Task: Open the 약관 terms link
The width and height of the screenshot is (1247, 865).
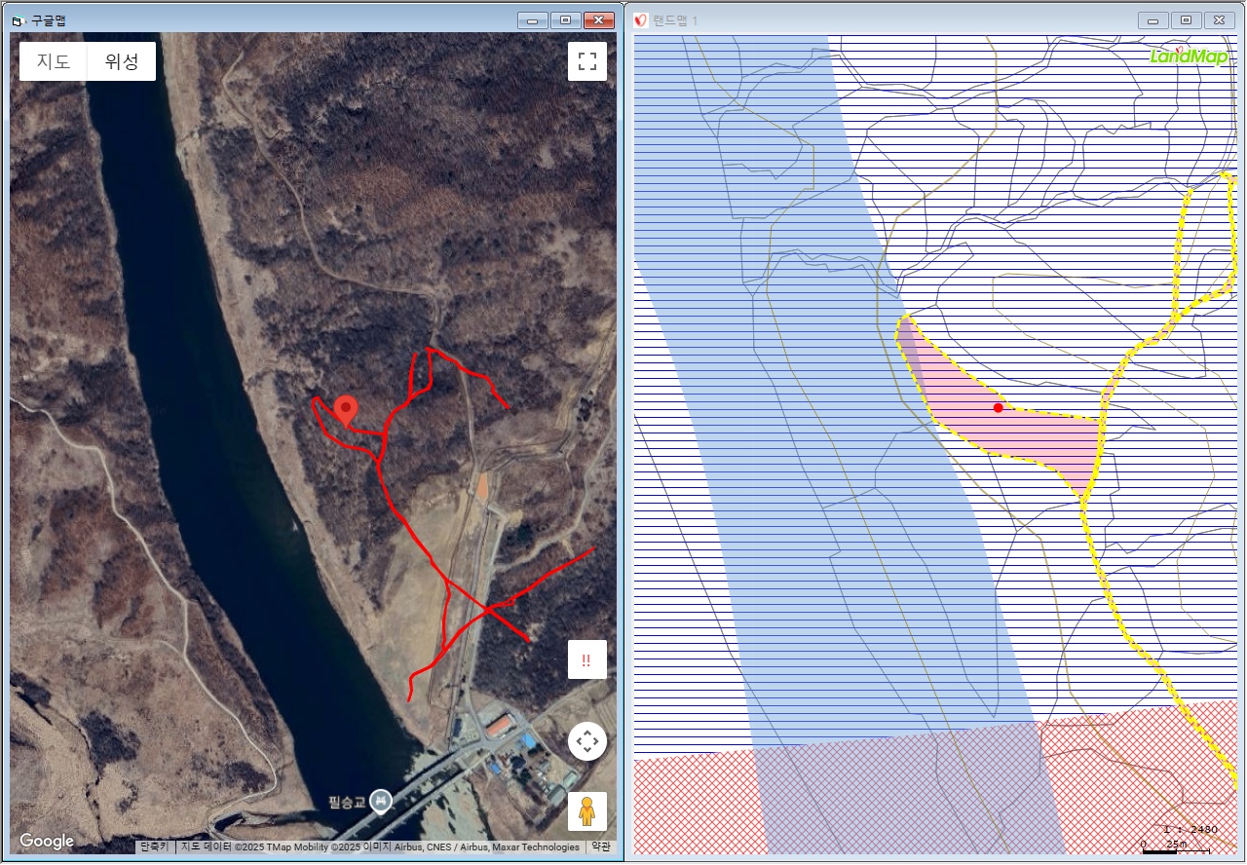Action: coord(601,846)
